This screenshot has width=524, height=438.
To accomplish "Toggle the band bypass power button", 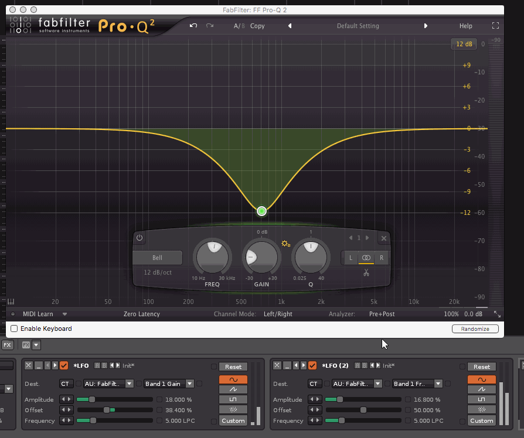I will click(x=139, y=238).
